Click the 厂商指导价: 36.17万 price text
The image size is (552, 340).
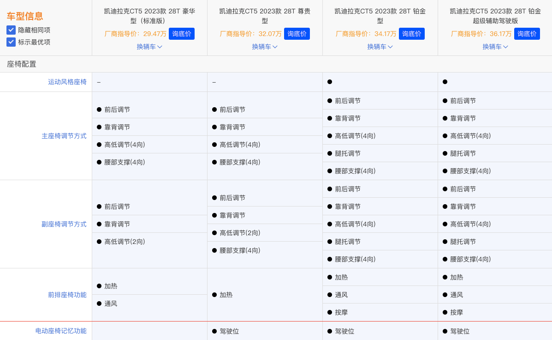(481, 34)
